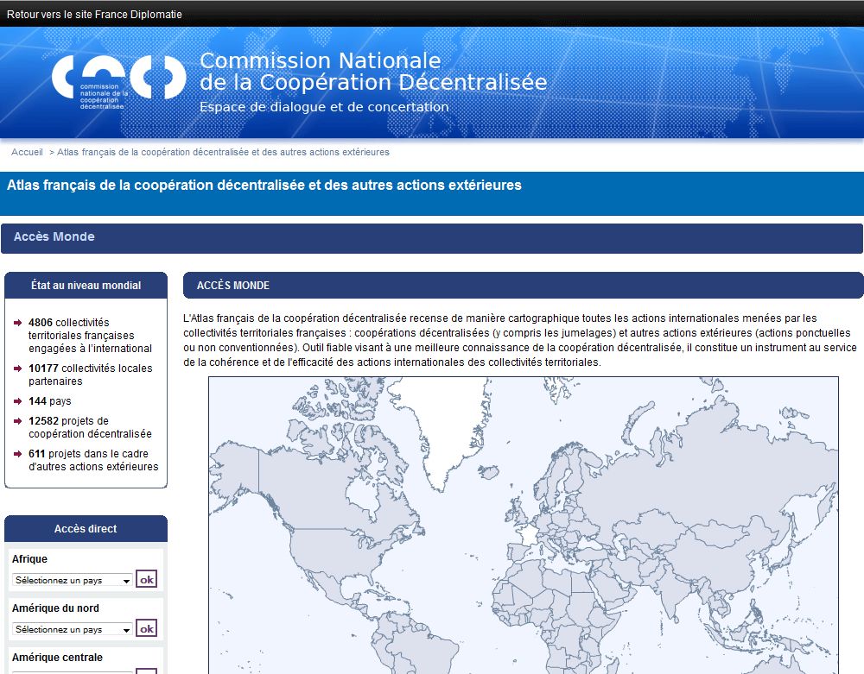Follow the Retour vers France Diplomatie link

(94, 15)
